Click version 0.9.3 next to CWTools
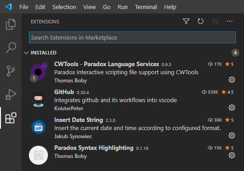 (x=166, y=65)
